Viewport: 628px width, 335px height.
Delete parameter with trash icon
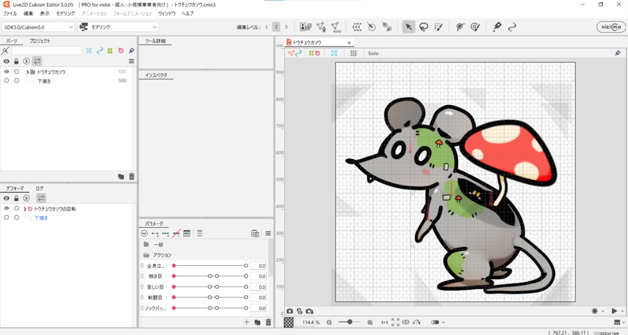point(269,322)
